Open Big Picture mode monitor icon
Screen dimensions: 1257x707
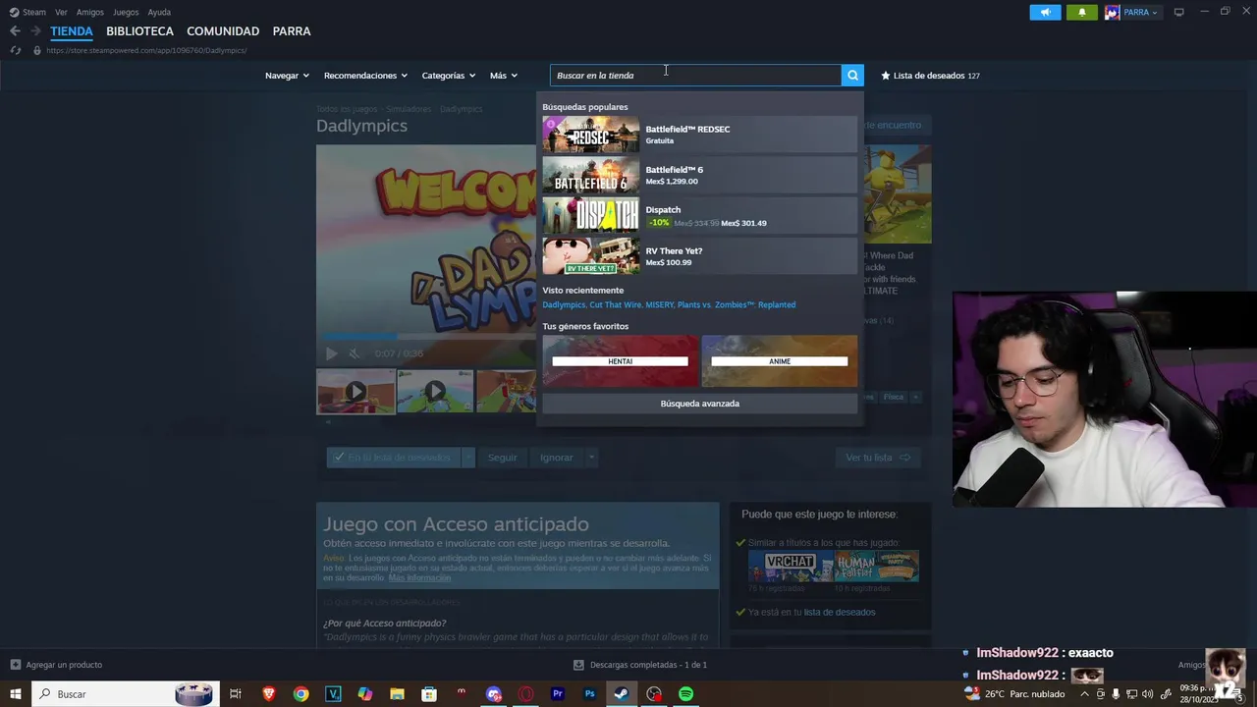[x=1178, y=12]
